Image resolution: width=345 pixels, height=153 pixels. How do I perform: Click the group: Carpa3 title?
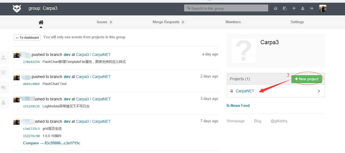click(x=43, y=8)
